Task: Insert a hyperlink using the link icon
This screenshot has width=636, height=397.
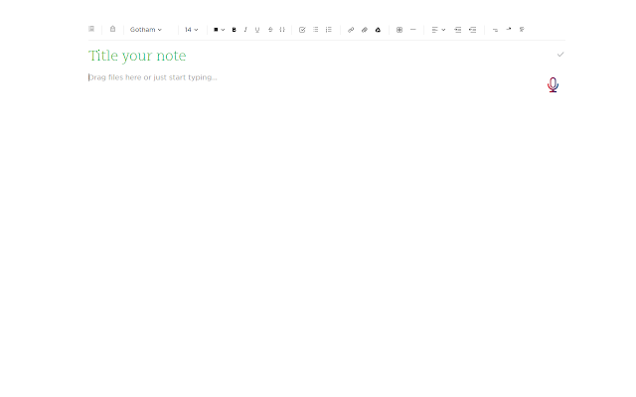Action: tap(351, 30)
